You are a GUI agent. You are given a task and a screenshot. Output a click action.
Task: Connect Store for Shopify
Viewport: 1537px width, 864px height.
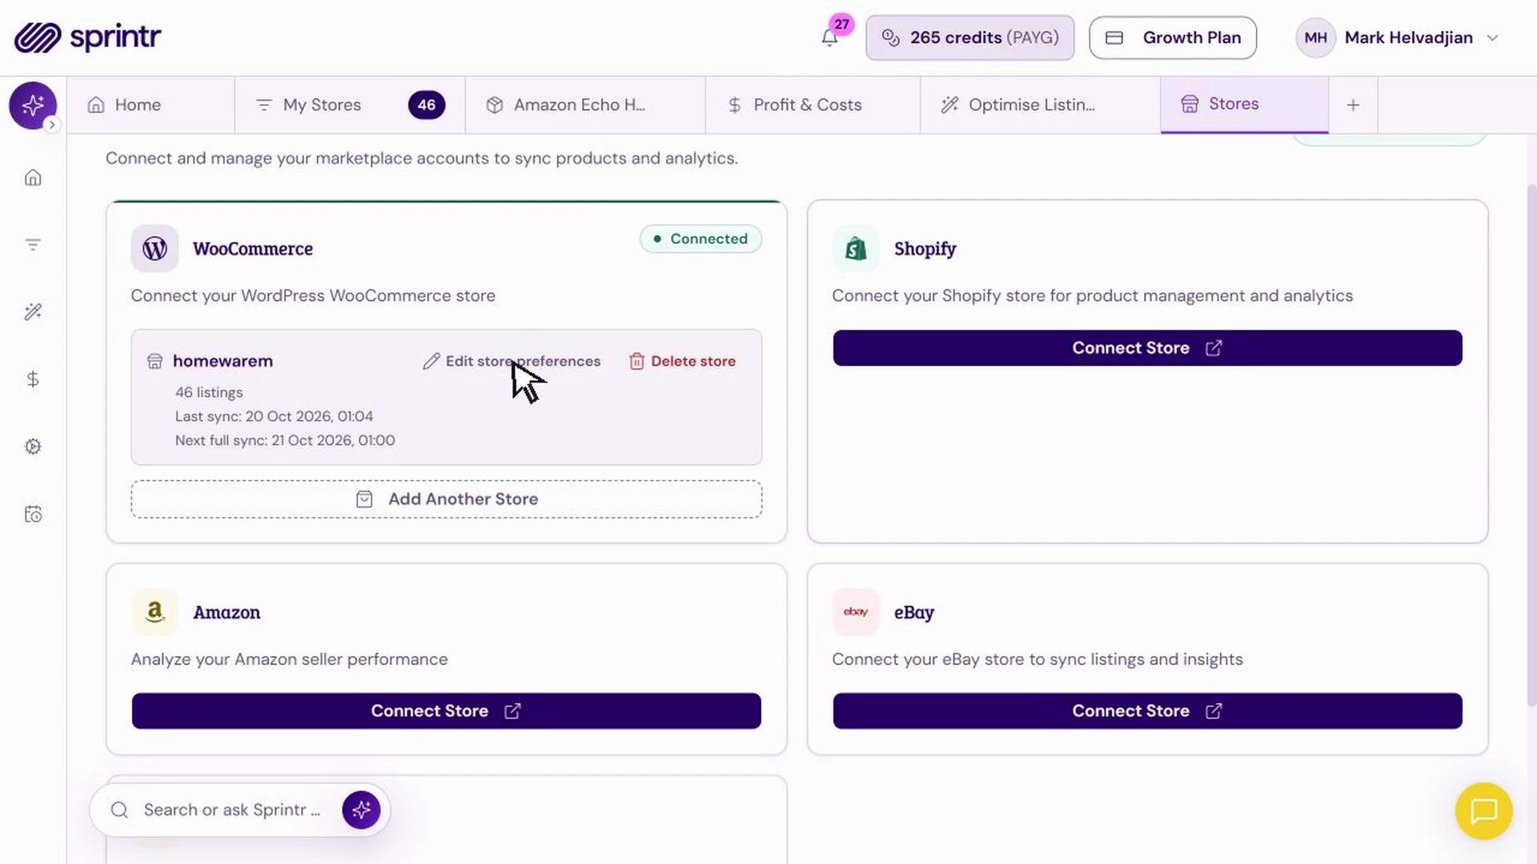[1147, 348]
